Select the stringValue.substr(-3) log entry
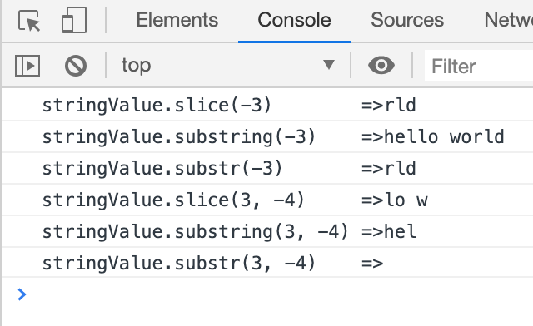Image resolution: width=533 pixels, height=326 pixels. tap(267, 168)
